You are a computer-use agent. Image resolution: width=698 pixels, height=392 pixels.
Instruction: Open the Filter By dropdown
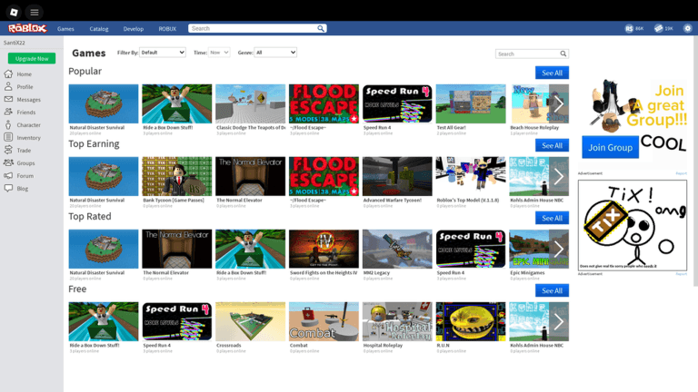(163, 53)
